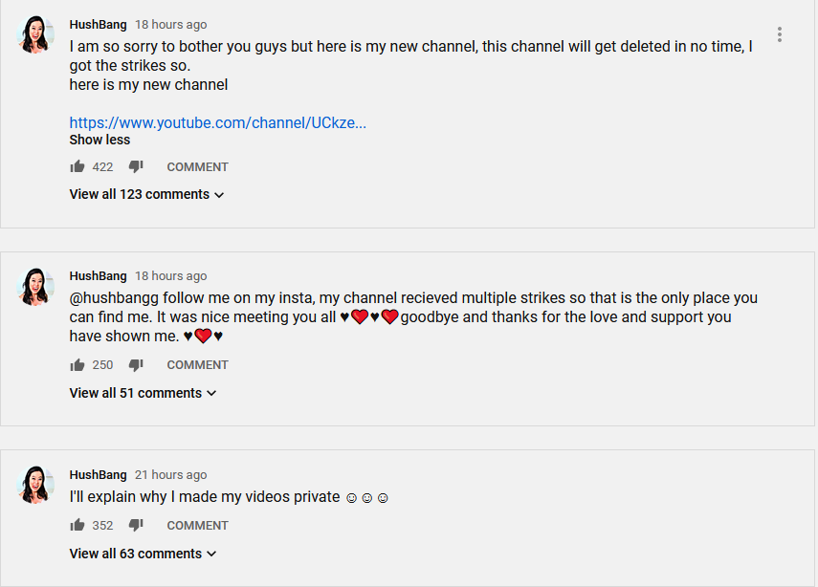This screenshot has width=818, height=587.
Task: Like the post mentioning @hushbangg insta
Action: coord(77,365)
